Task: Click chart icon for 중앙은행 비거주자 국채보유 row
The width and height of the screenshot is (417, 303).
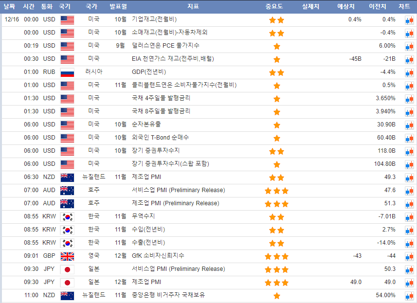Action: click(x=409, y=296)
